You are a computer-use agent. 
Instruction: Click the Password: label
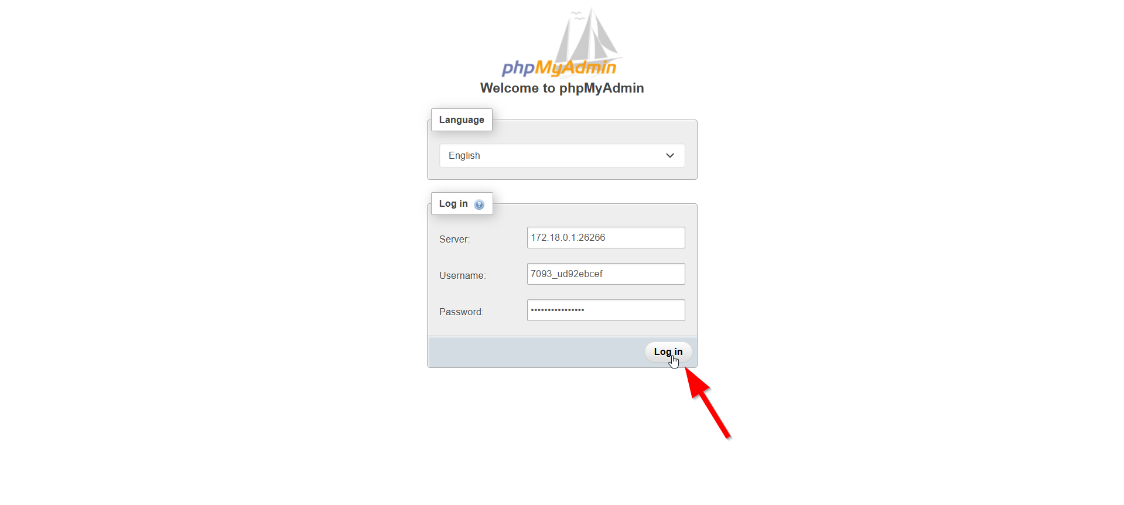pyautogui.click(x=462, y=312)
